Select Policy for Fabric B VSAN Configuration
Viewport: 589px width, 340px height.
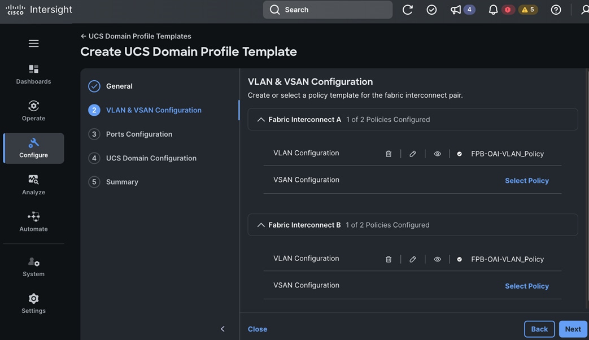pyautogui.click(x=527, y=286)
